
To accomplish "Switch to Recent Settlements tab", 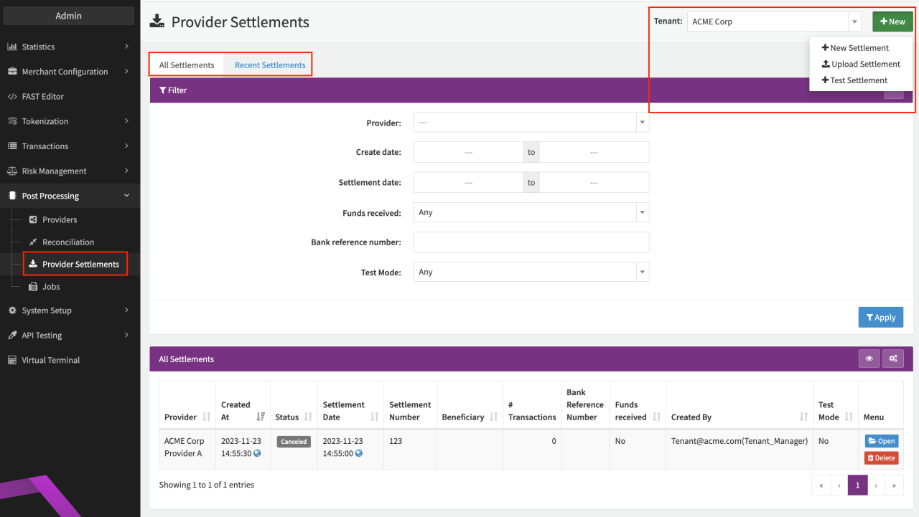I will (270, 65).
